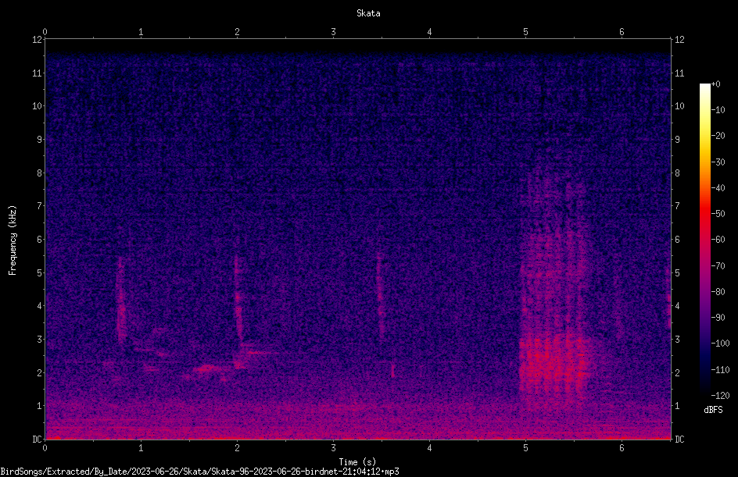Select the '-60' value on the color scale

pos(718,240)
